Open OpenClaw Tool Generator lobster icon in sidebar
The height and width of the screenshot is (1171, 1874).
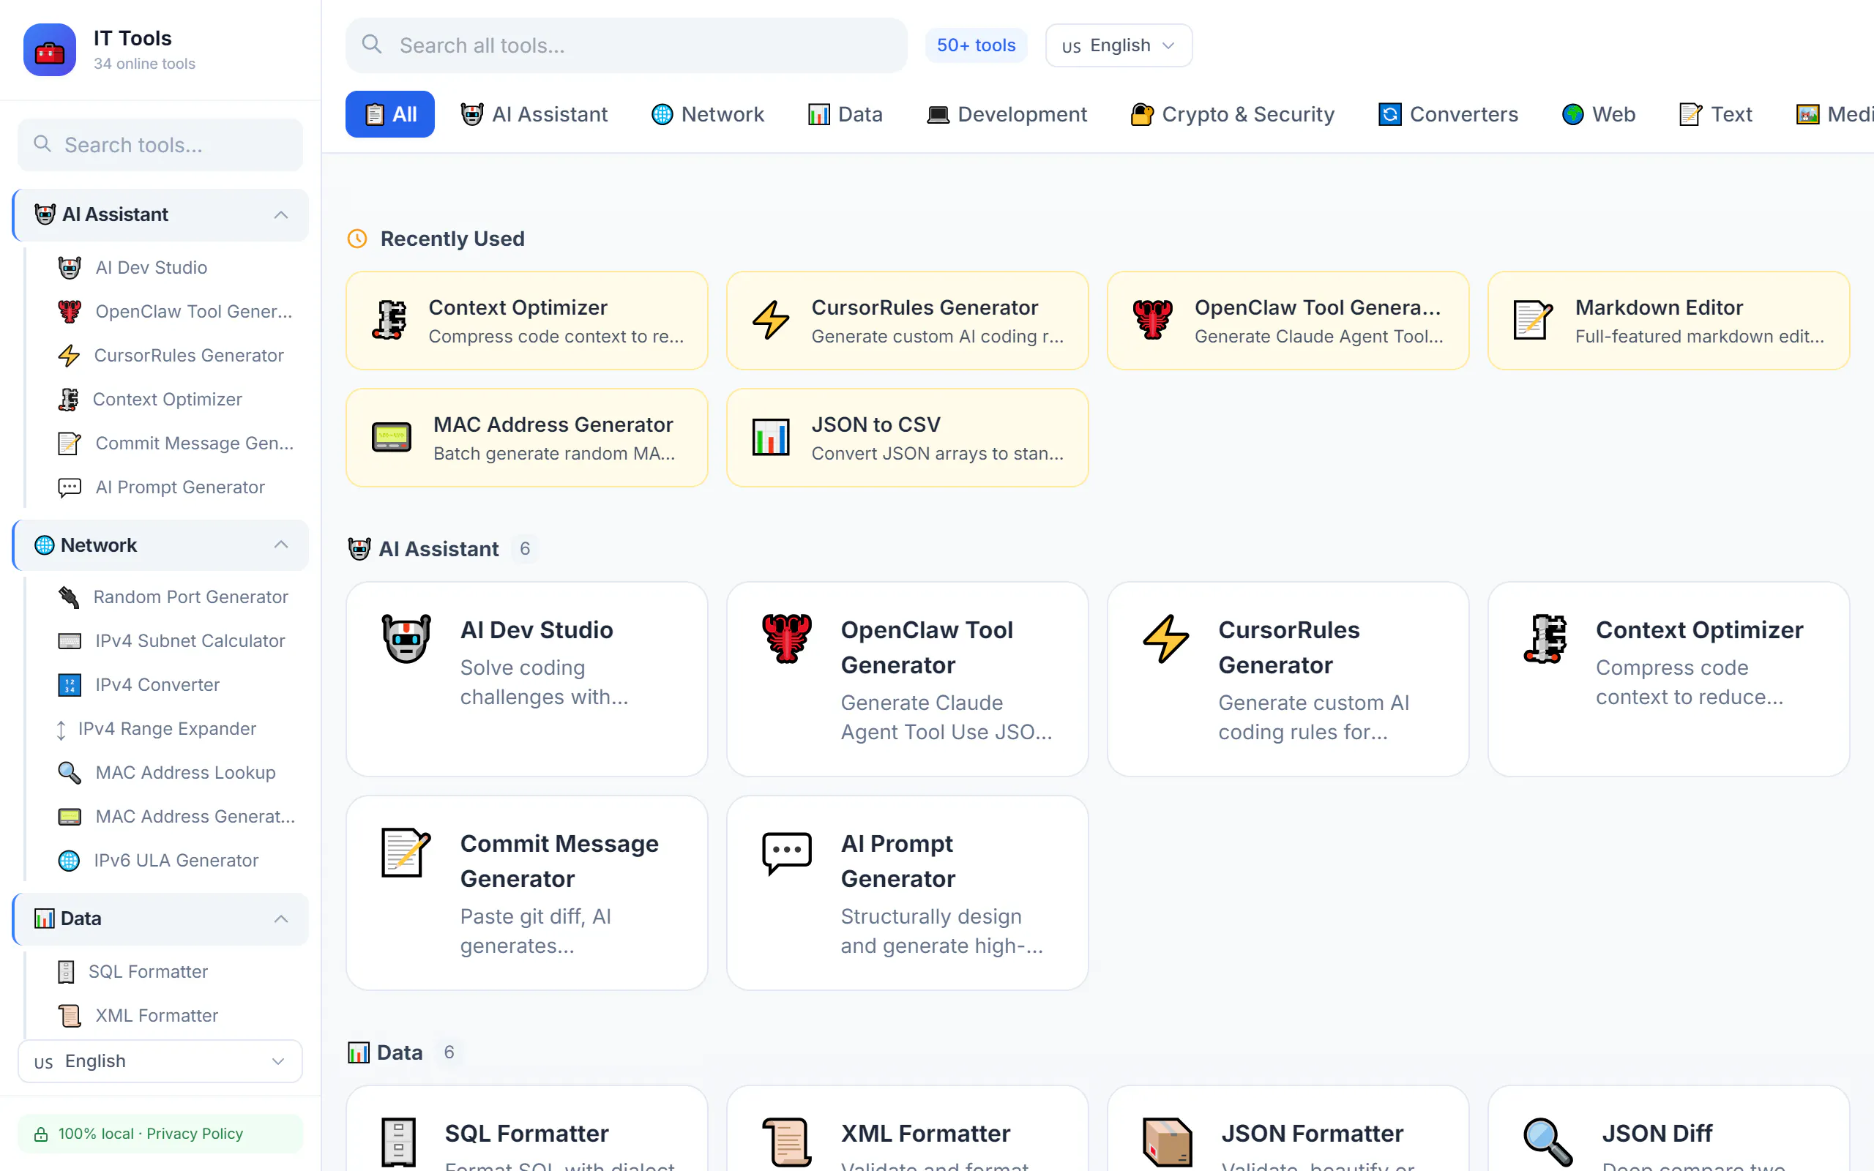point(70,311)
